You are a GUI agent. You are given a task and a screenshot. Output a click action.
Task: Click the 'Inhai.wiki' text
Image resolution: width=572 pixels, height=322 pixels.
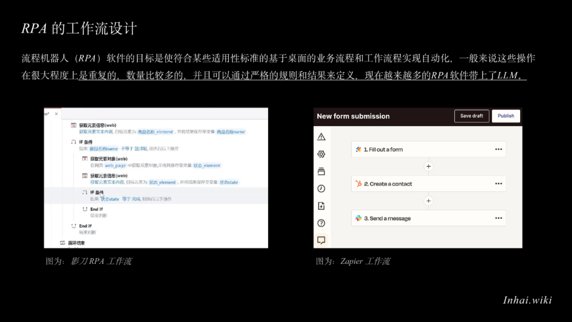pyautogui.click(x=528, y=300)
